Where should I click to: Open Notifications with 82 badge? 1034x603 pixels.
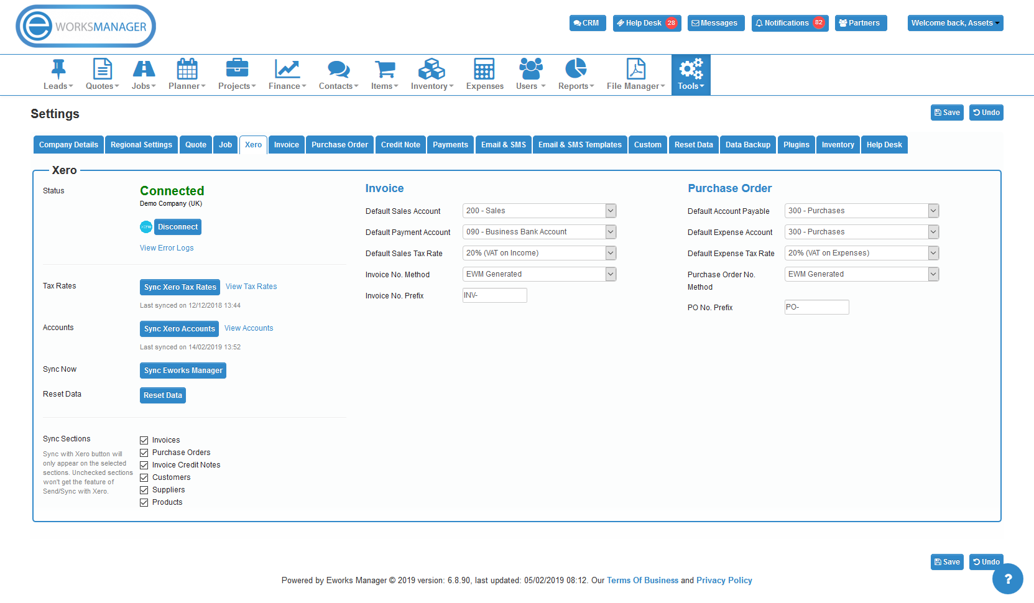click(x=790, y=23)
